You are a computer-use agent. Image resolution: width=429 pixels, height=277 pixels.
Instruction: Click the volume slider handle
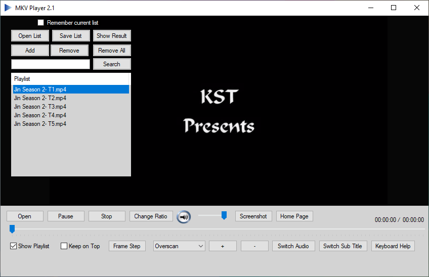[x=224, y=216]
